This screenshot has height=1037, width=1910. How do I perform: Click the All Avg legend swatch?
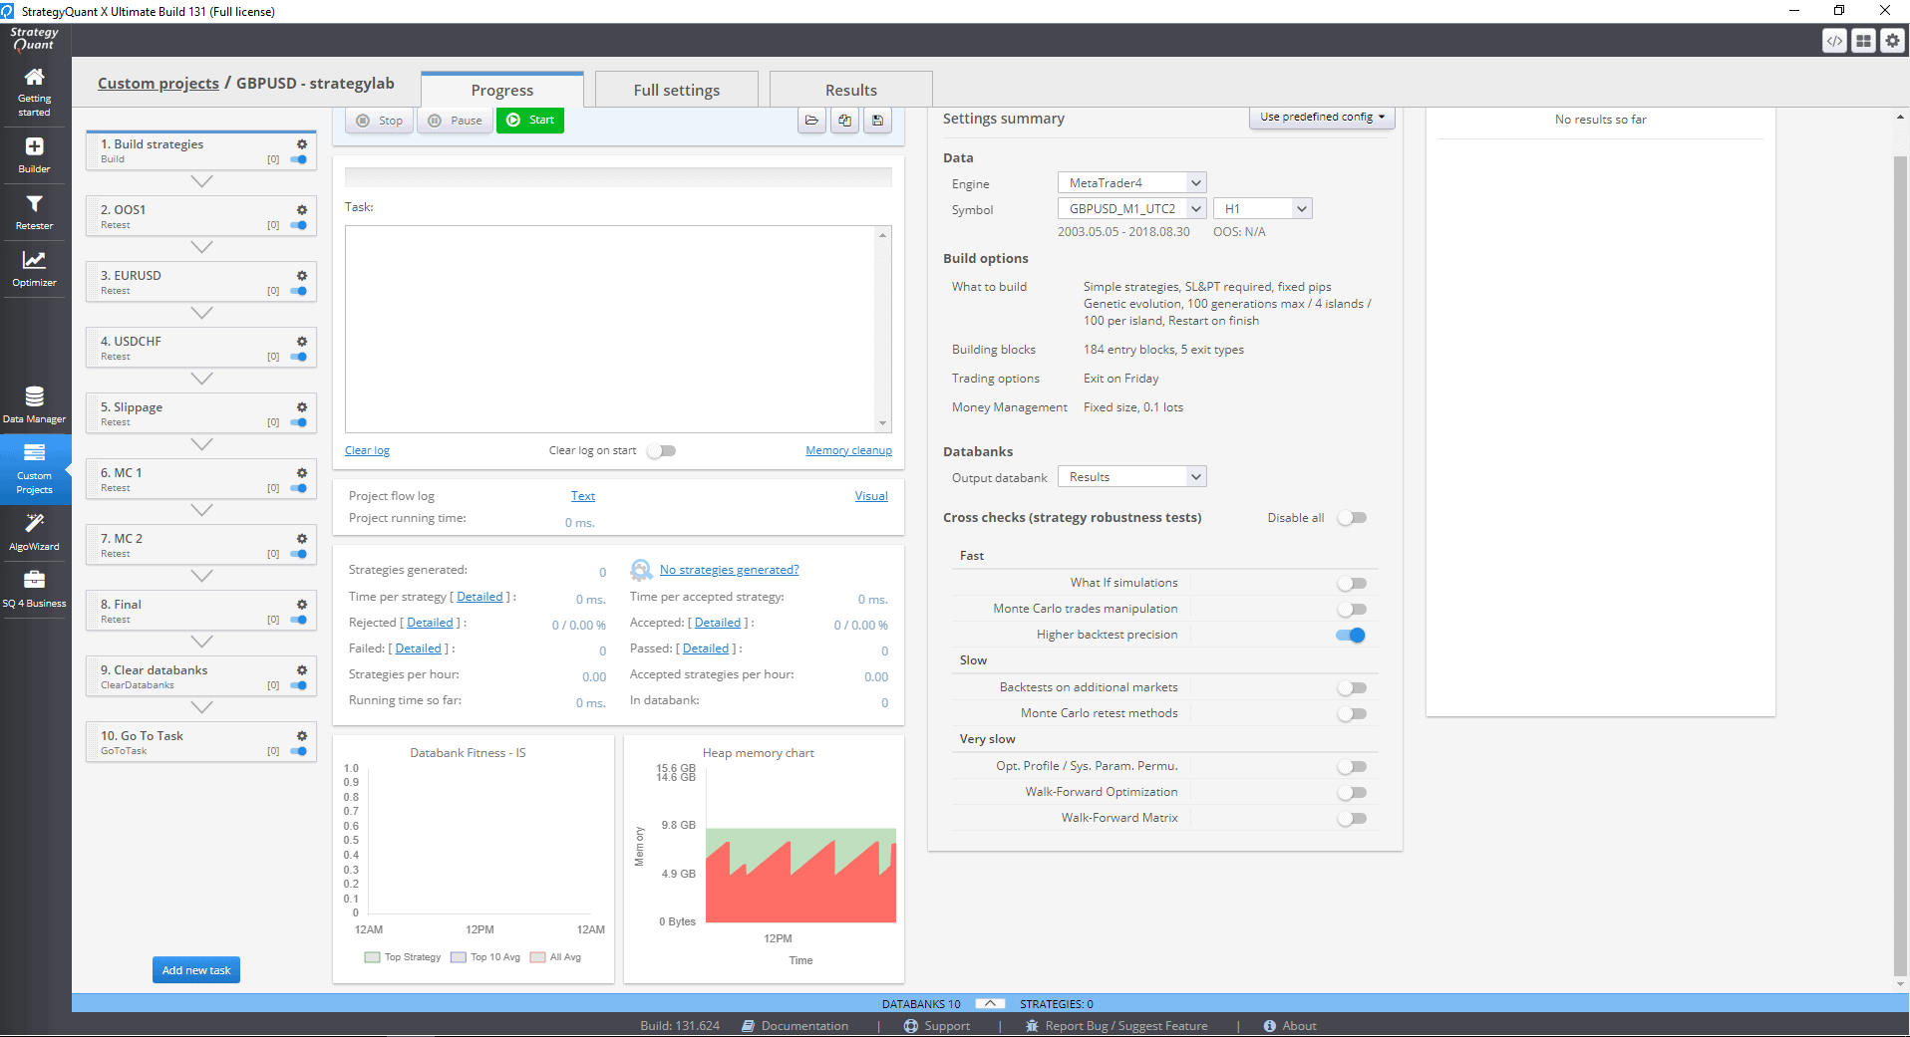pos(538,957)
